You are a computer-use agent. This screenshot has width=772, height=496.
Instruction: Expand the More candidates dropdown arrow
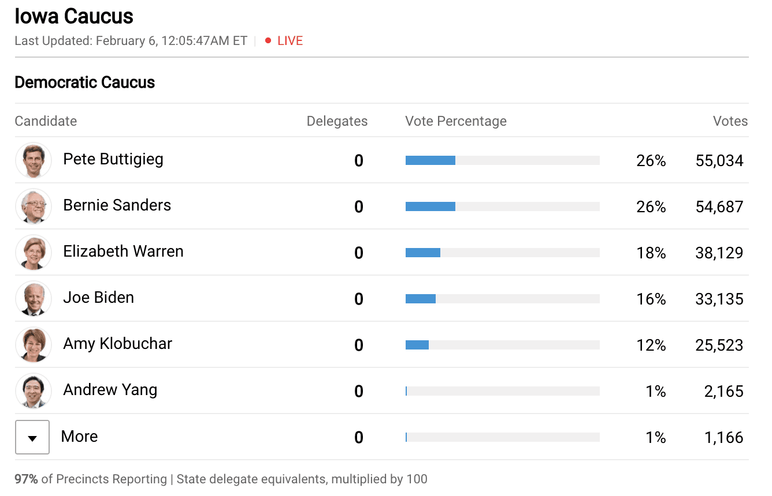pos(32,437)
